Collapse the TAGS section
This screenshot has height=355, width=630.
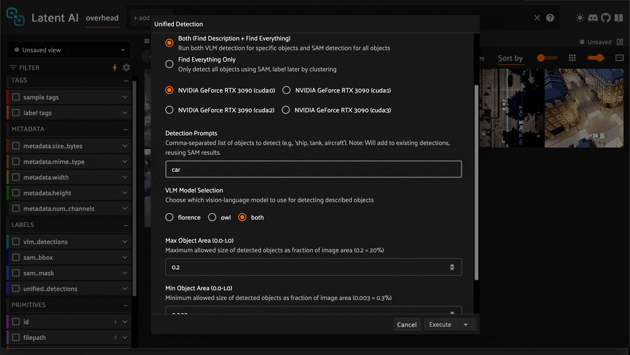click(x=126, y=81)
